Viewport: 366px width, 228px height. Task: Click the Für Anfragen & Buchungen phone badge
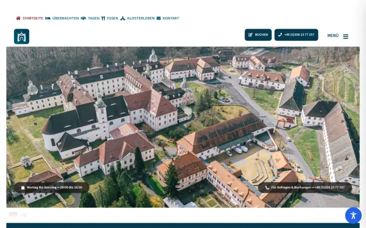click(305, 187)
